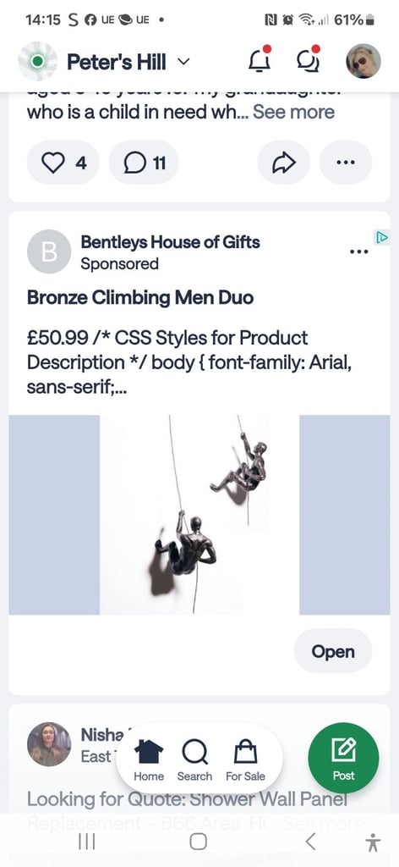The width and height of the screenshot is (399, 867).
Task: Share the post via arrow icon
Action: (284, 163)
